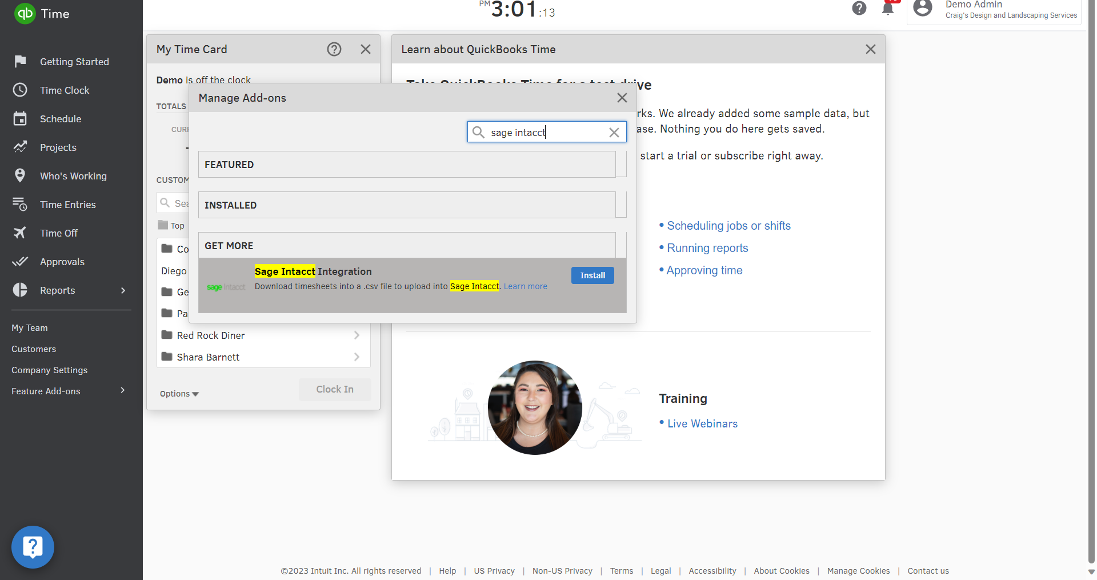Go to Projects section

tap(58, 147)
